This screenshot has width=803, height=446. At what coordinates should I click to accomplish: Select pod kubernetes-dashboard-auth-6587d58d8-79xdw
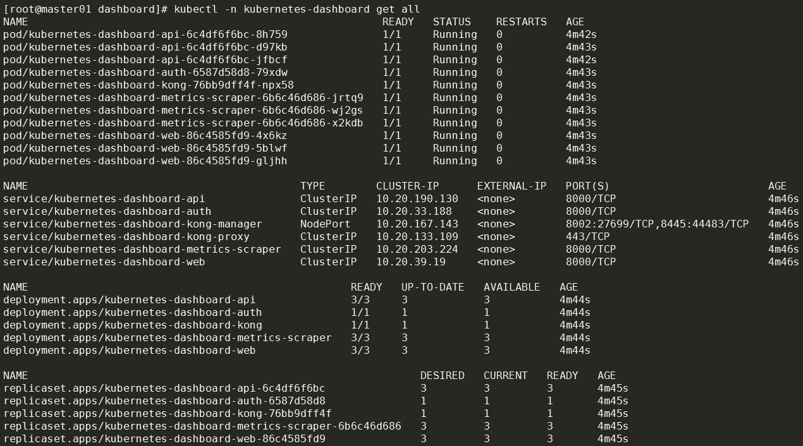click(x=145, y=72)
